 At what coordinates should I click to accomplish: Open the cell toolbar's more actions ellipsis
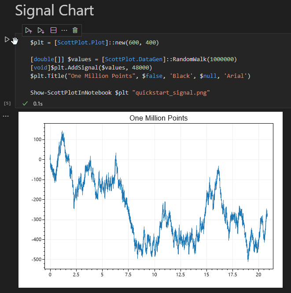(64, 30)
